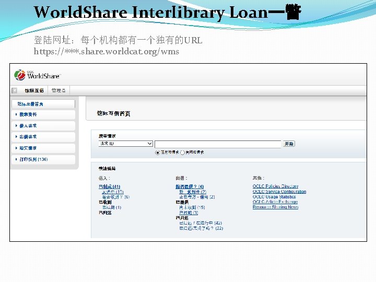
Task: Expand the 出借请求 sidebar section
Action: point(43,137)
